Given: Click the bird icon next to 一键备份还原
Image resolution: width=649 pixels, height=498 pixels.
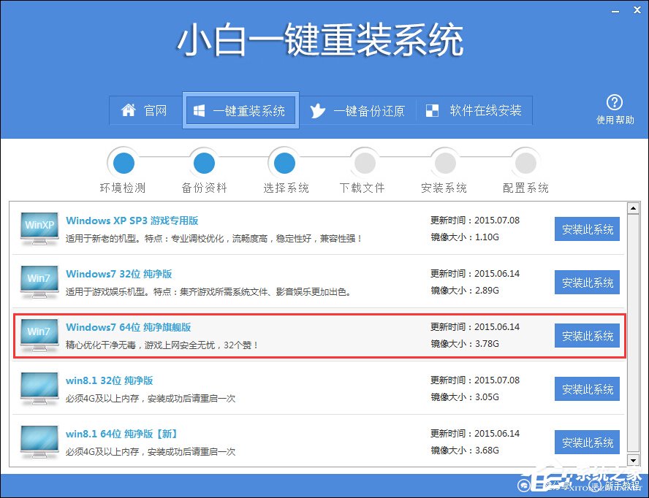Looking at the screenshot, I should point(317,110).
